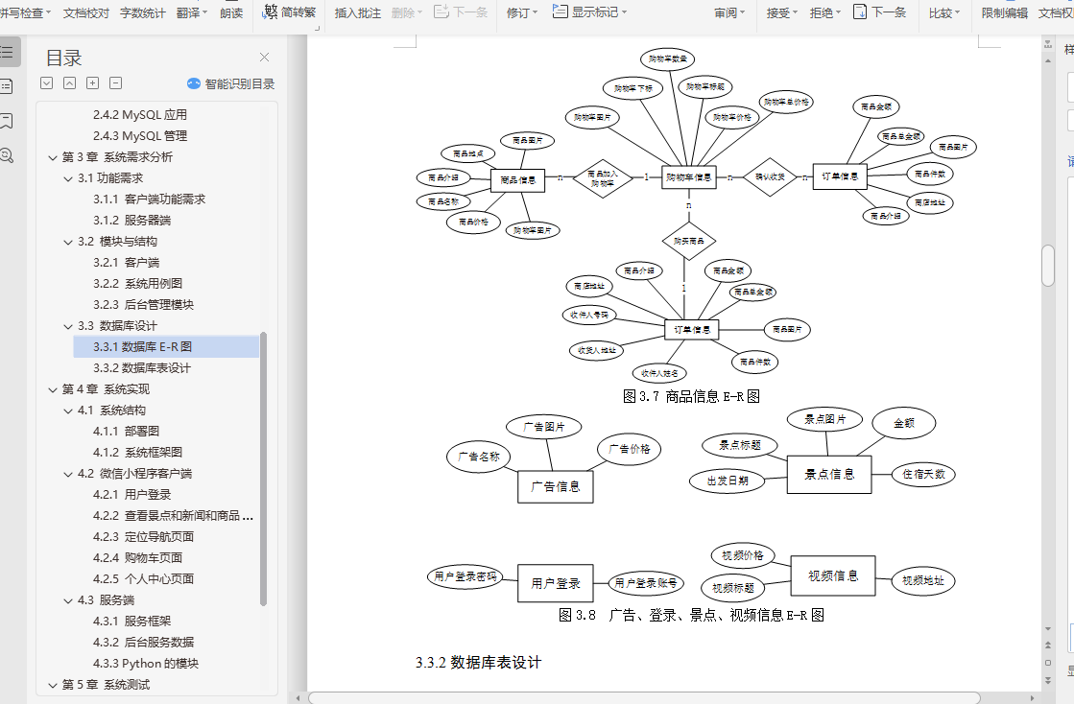1074x704 pixels.
Task: Click the document heading 3.3.2 数据库表设计
Action: click(x=478, y=662)
